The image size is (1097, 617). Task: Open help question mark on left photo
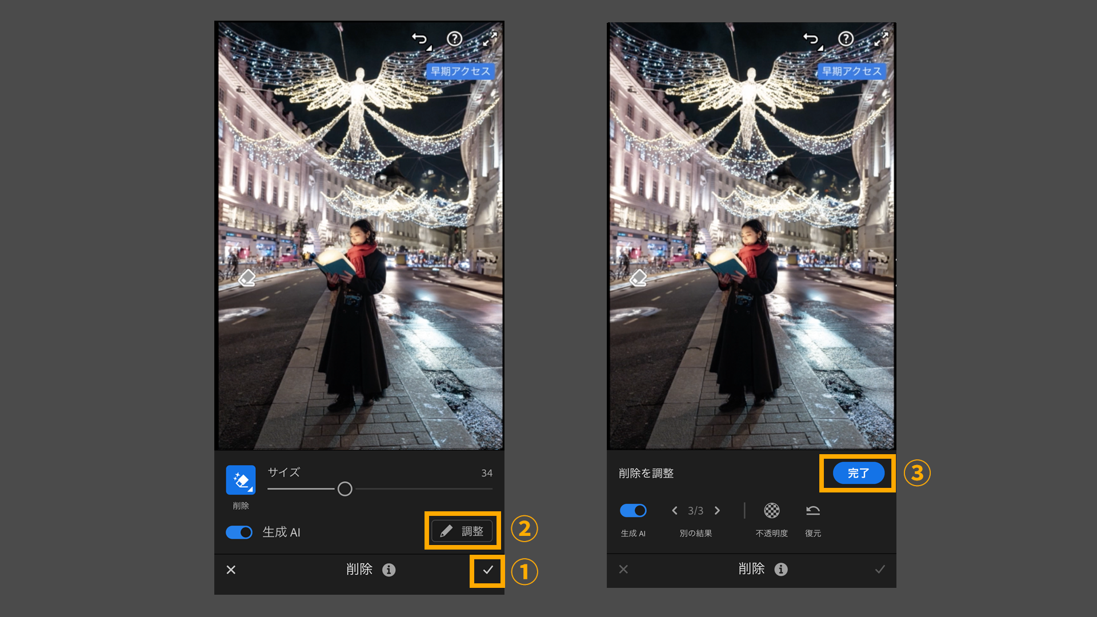tap(454, 39)
